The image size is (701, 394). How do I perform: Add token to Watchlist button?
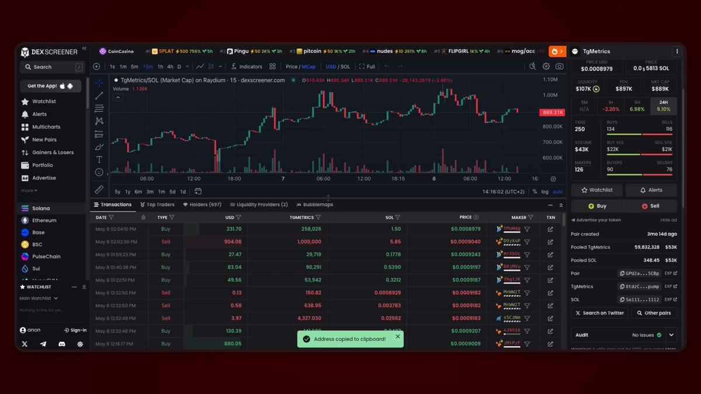point(596,190)
